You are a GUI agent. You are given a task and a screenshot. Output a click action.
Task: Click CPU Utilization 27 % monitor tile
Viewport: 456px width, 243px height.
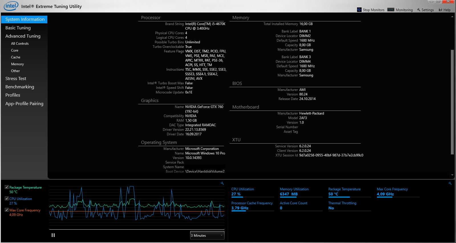(x=252, y=192)
